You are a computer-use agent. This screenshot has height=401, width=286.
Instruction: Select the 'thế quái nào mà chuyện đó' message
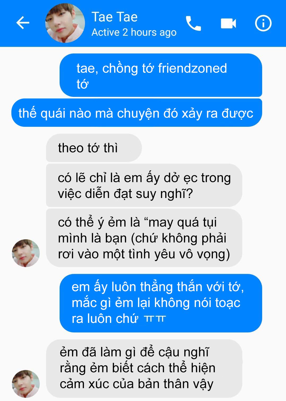coord(137,113)
